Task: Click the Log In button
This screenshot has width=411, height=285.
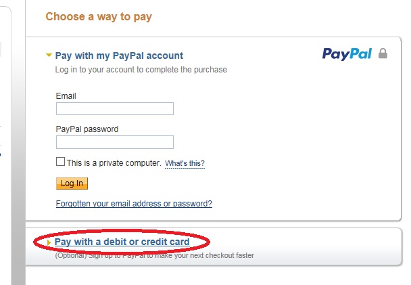Action: pyautogui.click(x=72, y=183)
